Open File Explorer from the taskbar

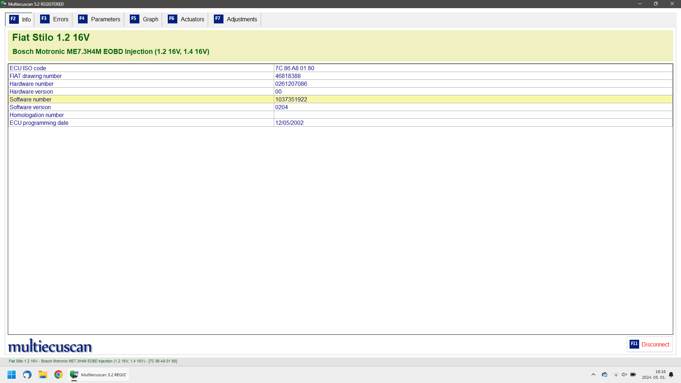click(x=43, y=374)
